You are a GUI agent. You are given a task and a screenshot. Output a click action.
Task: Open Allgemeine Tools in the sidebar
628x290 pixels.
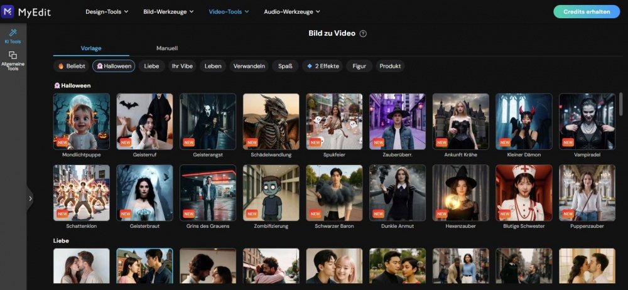(x=13, y=60)
